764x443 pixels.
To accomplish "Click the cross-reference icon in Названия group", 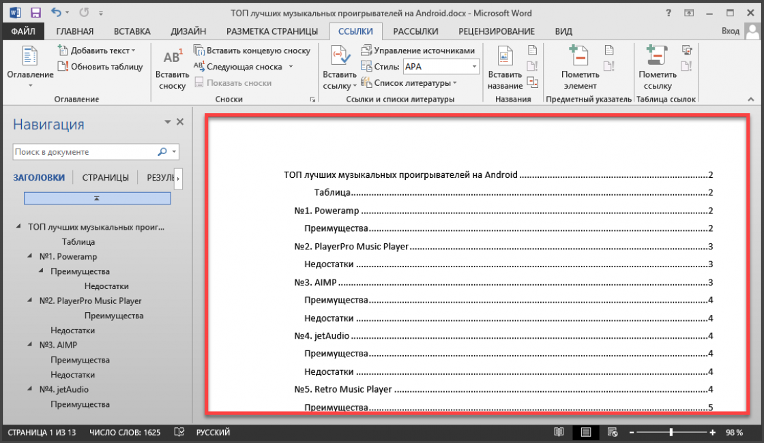I will coord(533,82).
